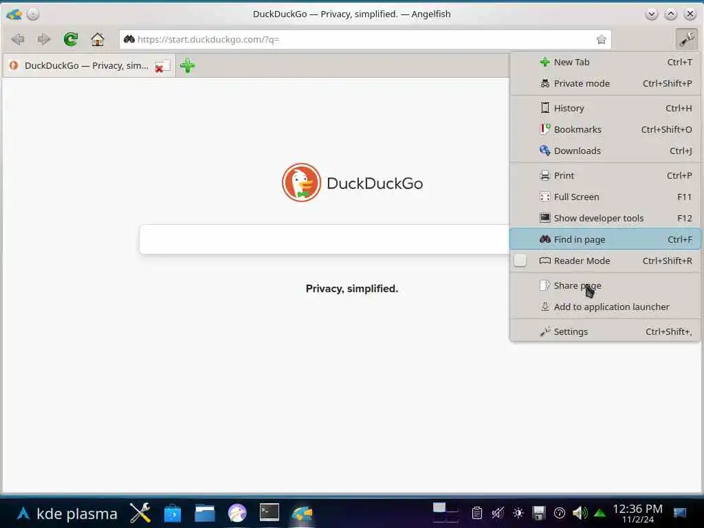Open the clipboard tray icon
704x528 pixels.
[477, 513]
